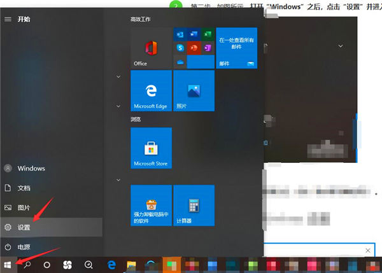Click the Skype small tile

(x=180, y=48)
